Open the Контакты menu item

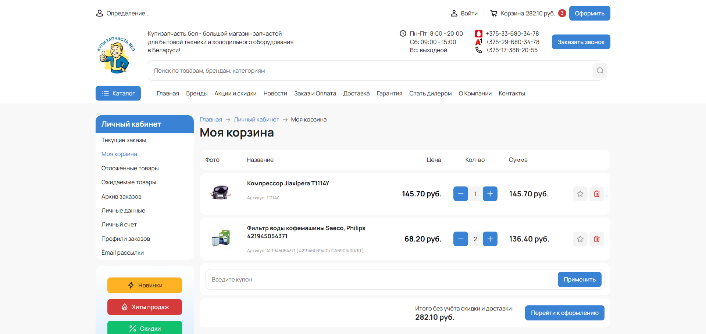tap(511, 93)
